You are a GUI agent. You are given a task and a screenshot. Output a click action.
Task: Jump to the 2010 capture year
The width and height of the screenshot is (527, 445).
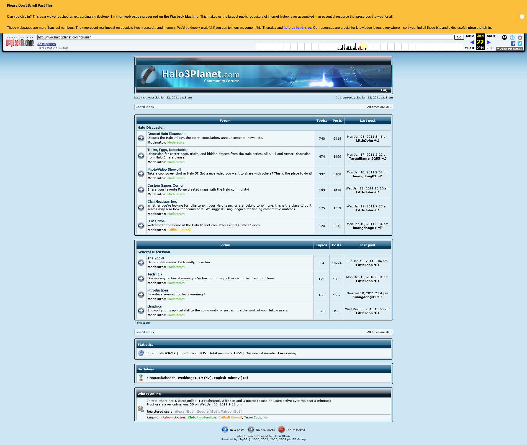tap(469, 48)
